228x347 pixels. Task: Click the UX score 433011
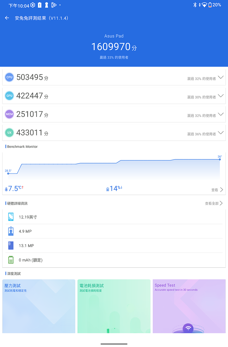pyautogui.click(x=30, y=132)
